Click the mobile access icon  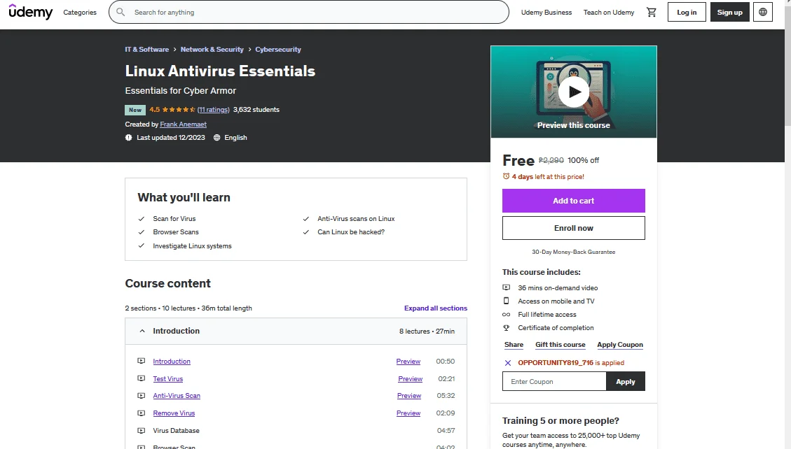coord(506,301)
